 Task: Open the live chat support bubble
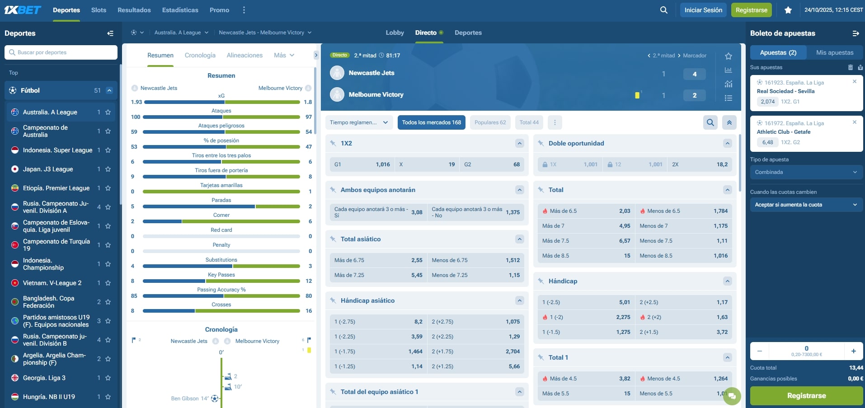pos(732,396)
